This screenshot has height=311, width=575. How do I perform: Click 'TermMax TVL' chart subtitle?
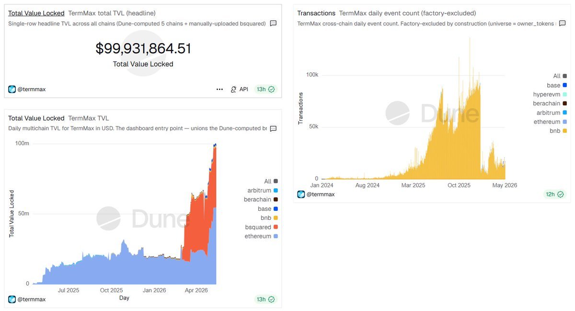[89, 118]
